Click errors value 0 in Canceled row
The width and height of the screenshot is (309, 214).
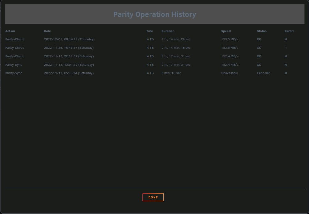[286, 73]
